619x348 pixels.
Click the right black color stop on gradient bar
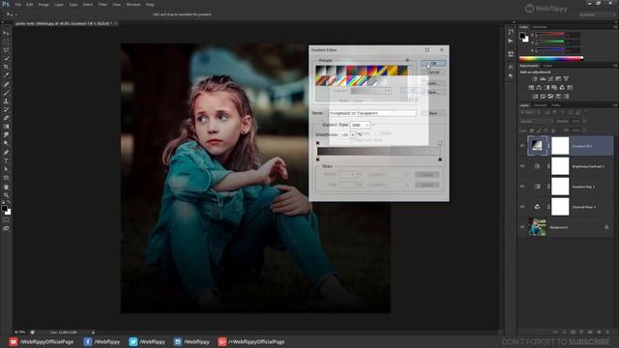(440, 159)
